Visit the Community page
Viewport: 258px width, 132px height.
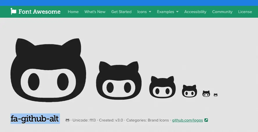[222, 12]
